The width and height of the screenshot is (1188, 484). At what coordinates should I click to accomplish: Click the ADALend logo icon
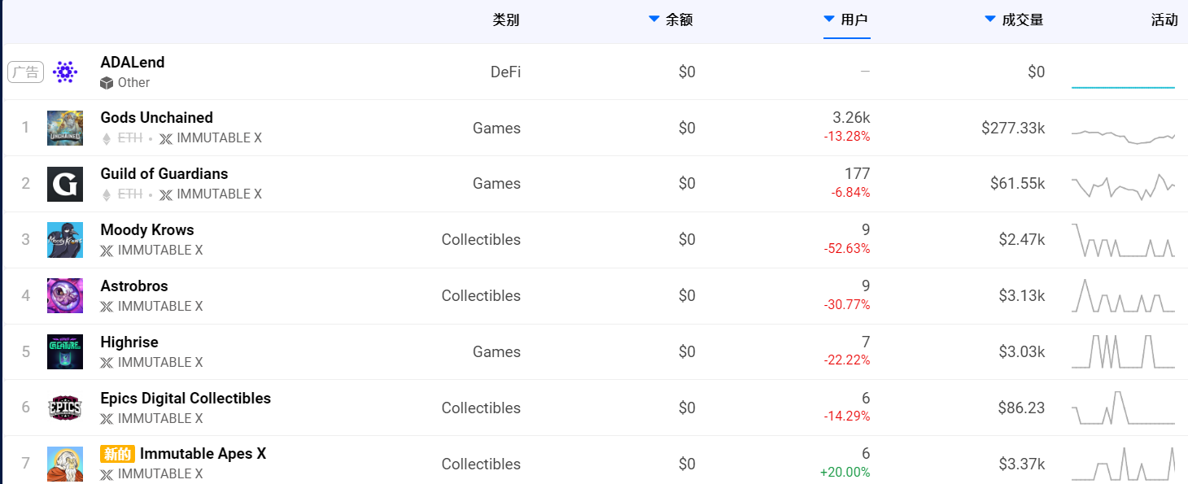tap(65, 72)
